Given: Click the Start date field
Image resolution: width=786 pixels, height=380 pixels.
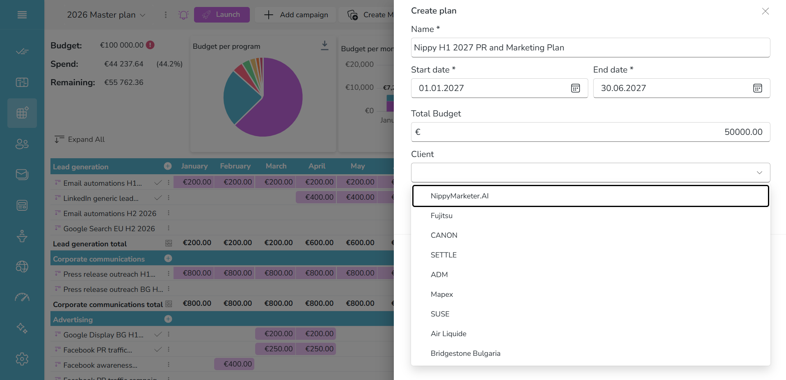Looking at the screenshot, I should pos(500,88).
